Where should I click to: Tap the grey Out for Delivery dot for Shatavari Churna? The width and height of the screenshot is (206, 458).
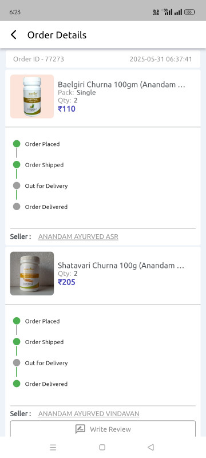coord(17,363)
